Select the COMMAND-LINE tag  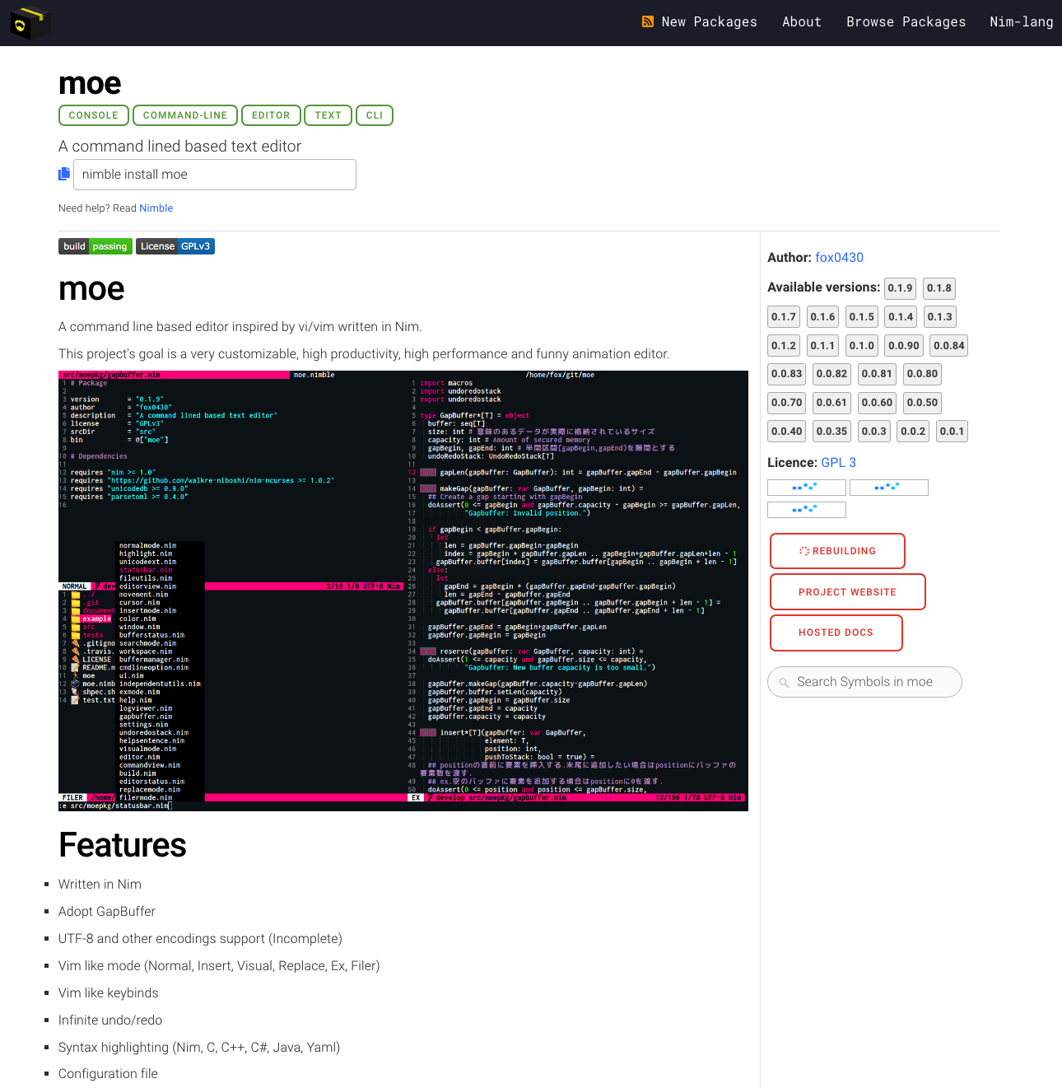[x=185, y=115]
